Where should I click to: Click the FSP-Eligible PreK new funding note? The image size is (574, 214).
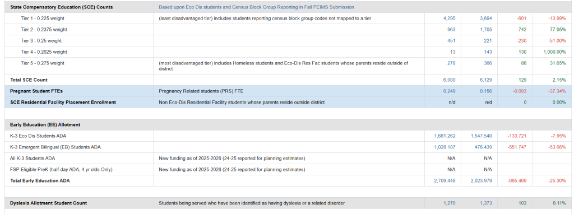[232, 169]
